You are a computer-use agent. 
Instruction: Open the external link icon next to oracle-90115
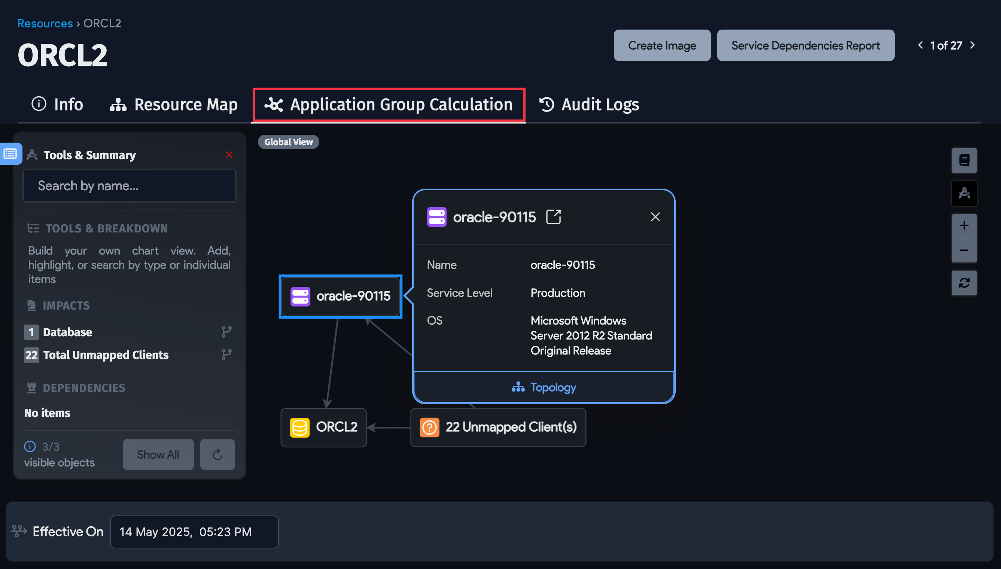click(x=553, y=216)
